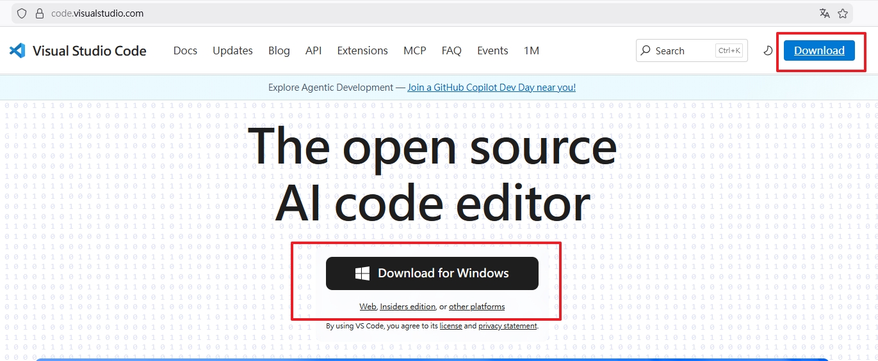
Task: Open the Extensions page
Action: click(362, 50)
